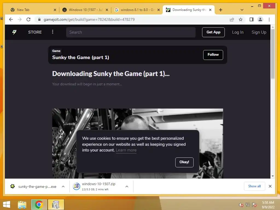Open the Sign Up link
Viewport: 280px width, 210px height.
point(259,32)
